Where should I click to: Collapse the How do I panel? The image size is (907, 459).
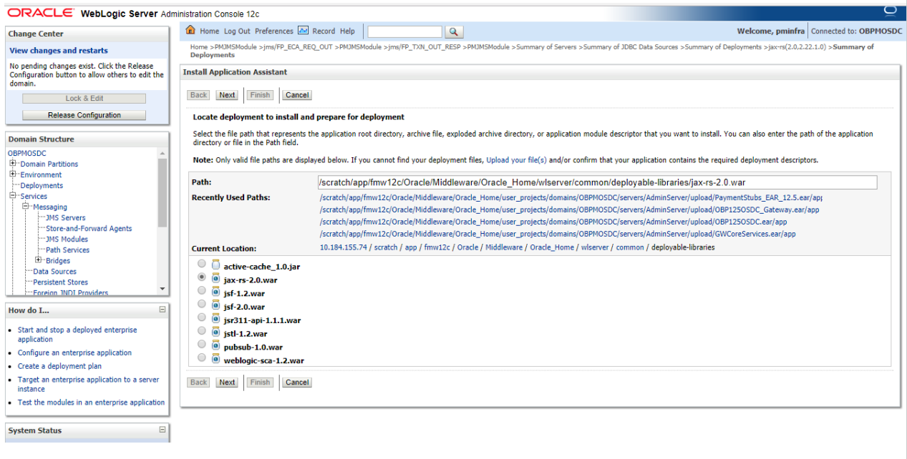point(163,310)
